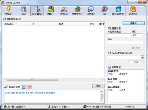Click the Kad 网络 heading in My Info

112,79
